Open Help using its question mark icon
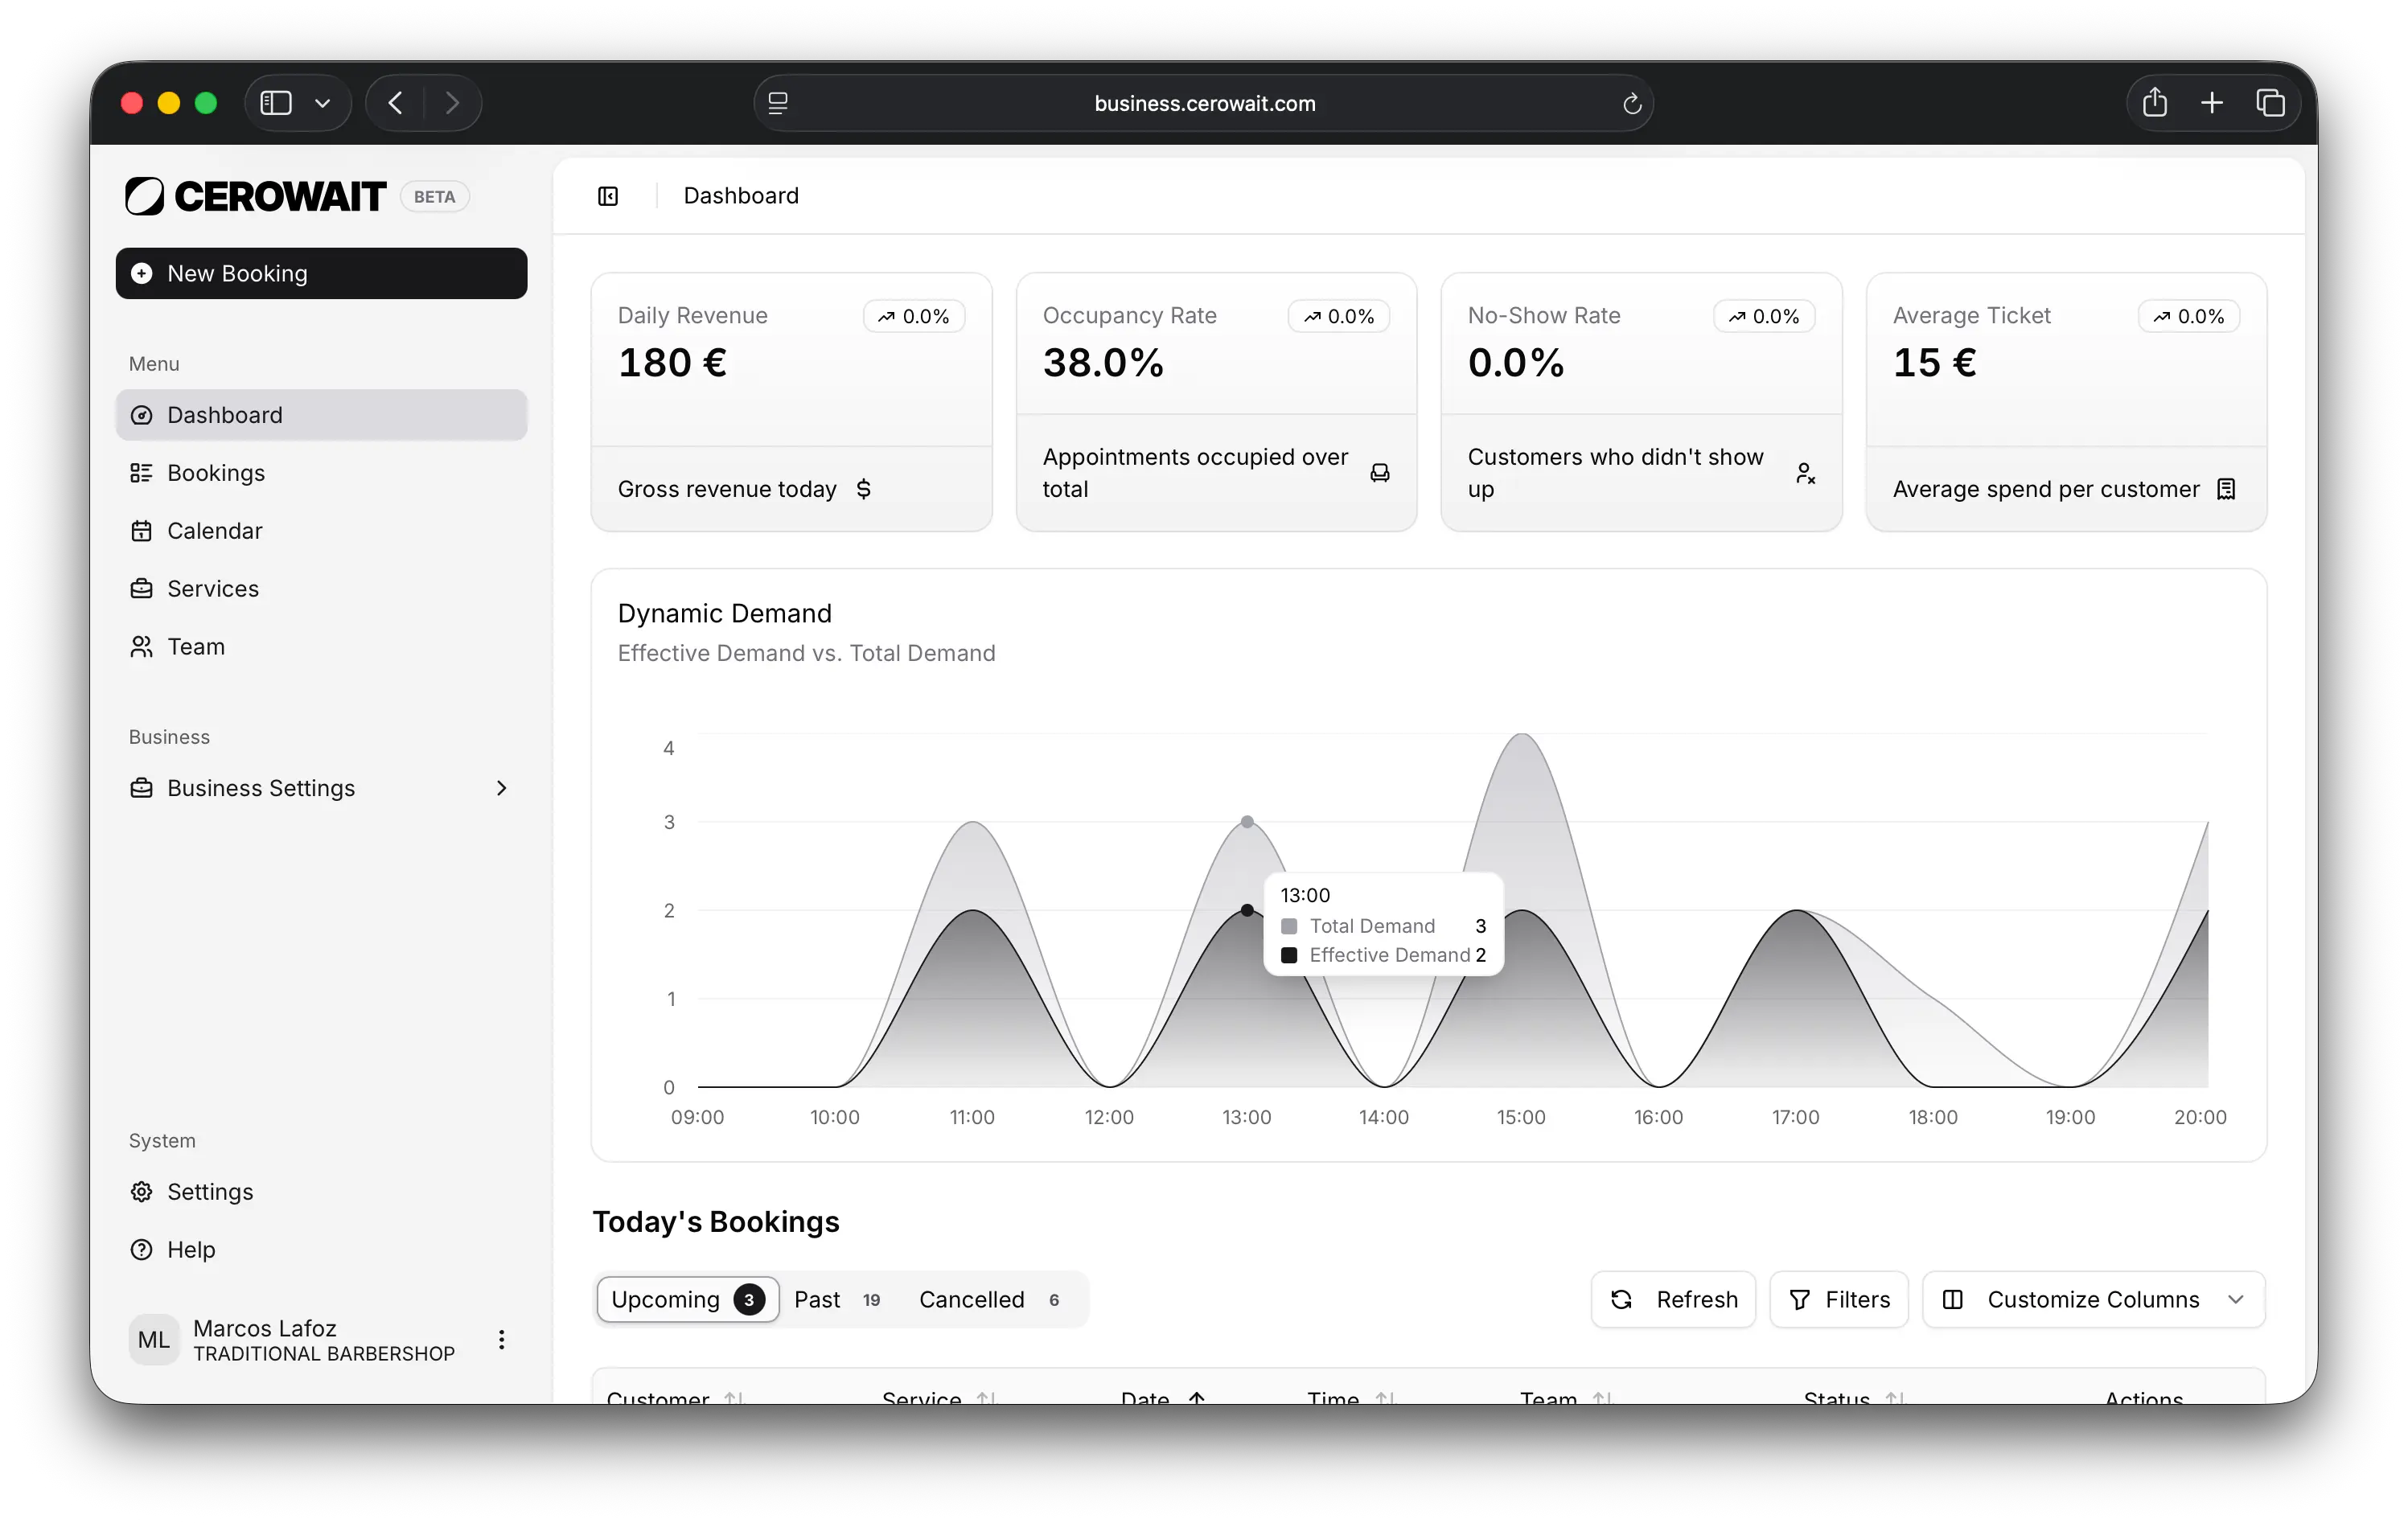This screenshot has width=2408, height=1523. click(x=142, y=1249)
